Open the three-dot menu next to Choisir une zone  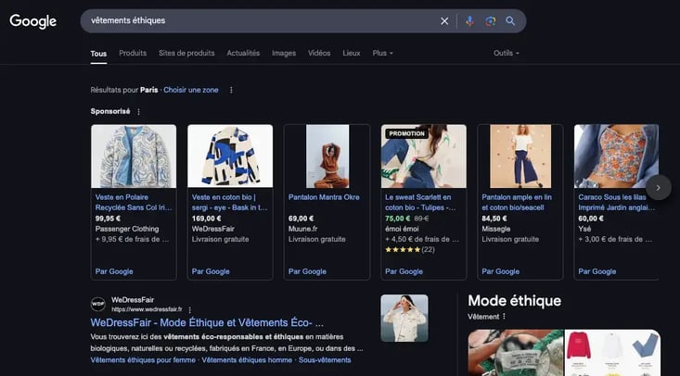[231, 90]
